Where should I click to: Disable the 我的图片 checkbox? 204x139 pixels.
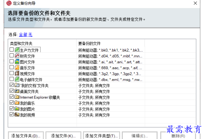12,108
